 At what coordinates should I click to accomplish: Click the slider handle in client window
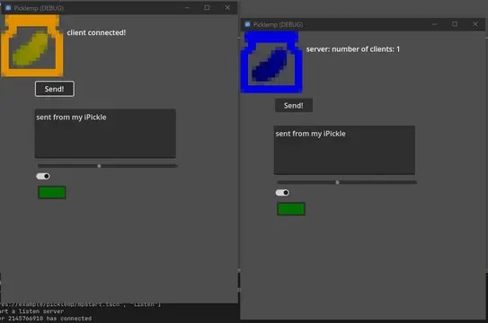(99, 166)
